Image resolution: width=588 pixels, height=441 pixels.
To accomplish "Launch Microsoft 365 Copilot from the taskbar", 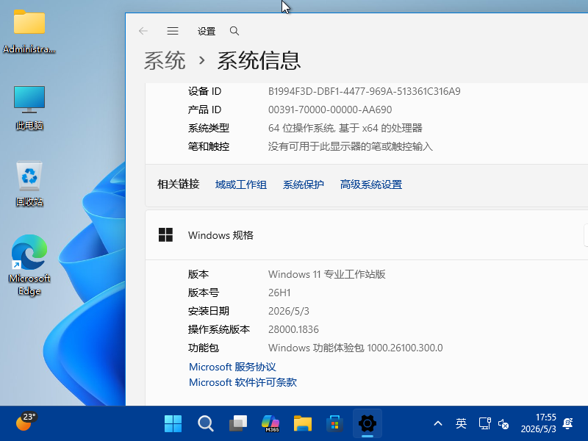I will [x=270, y=423].
